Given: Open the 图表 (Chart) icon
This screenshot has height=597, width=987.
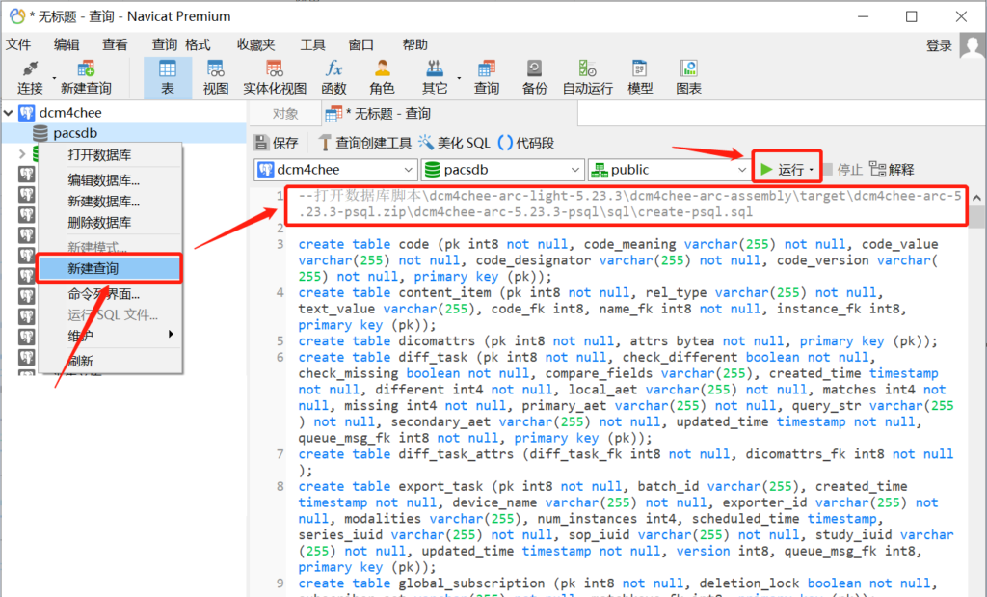Looking at the screenshot, I should pos(688,76).
